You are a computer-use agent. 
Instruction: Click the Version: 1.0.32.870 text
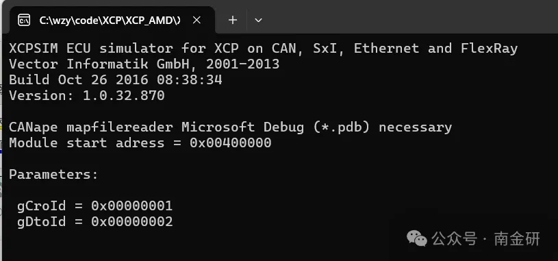pos(87,95)
